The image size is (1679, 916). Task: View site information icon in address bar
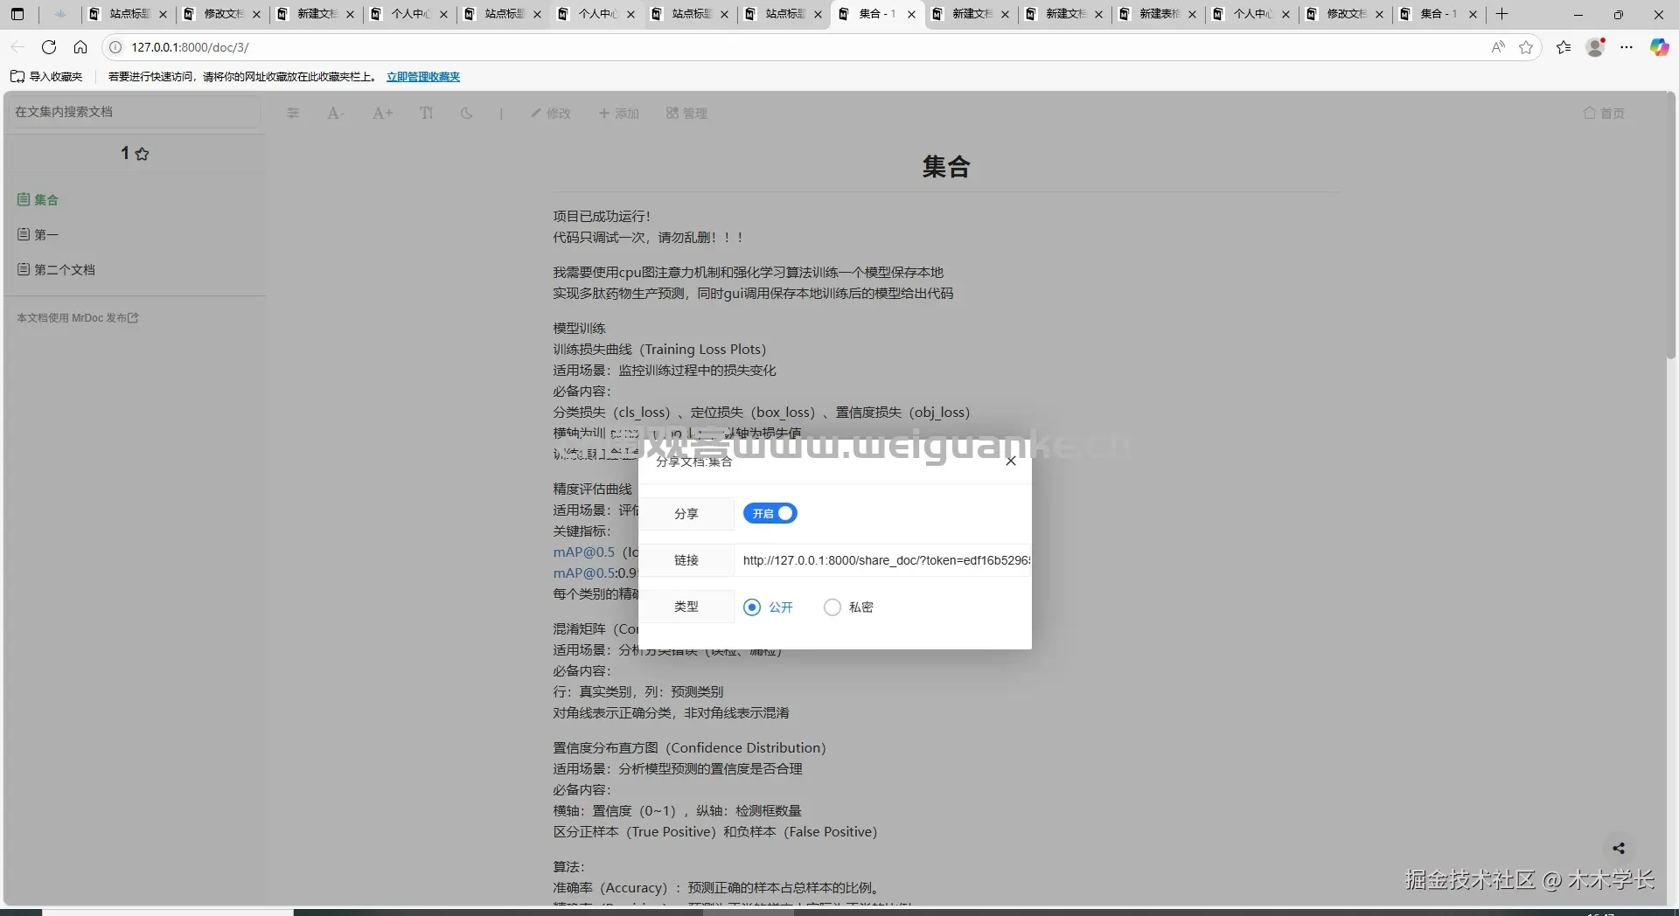coord(115,47)
